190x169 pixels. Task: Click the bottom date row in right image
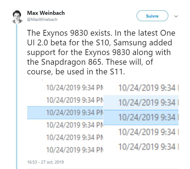click(x=147, y=147)
